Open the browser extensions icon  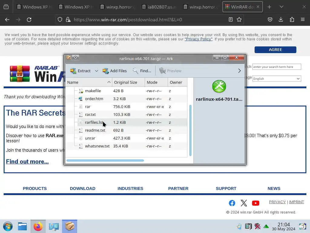pos(292,19)
